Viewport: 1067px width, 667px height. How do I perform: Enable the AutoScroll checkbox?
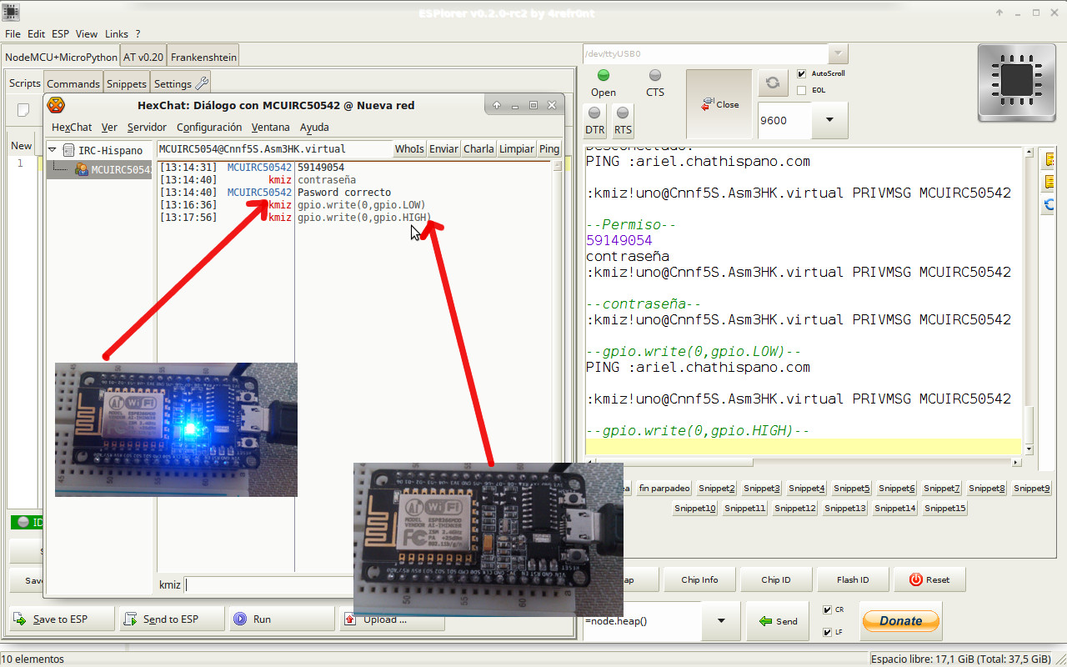click(x=802, y=73)
